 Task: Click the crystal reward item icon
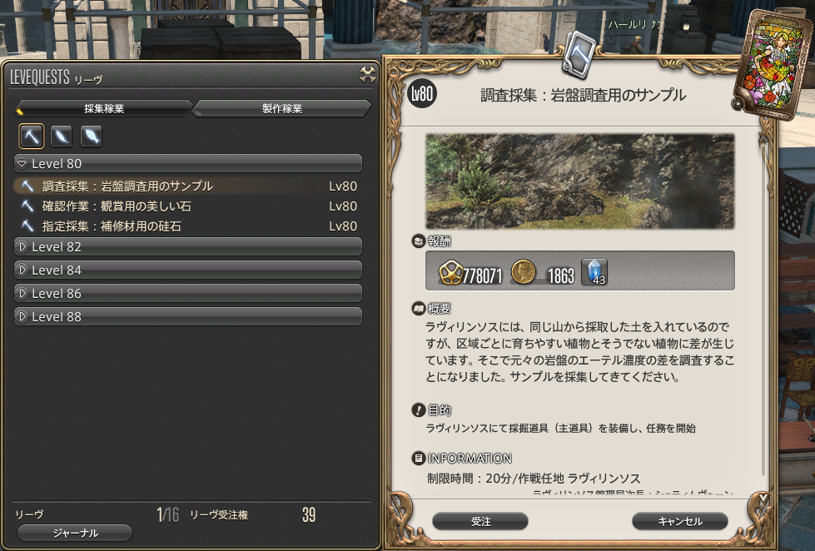coord(594,271)
